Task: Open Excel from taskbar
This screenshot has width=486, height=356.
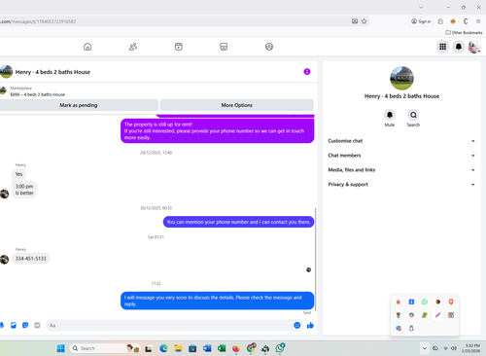Action: click(x=222, y=348)
